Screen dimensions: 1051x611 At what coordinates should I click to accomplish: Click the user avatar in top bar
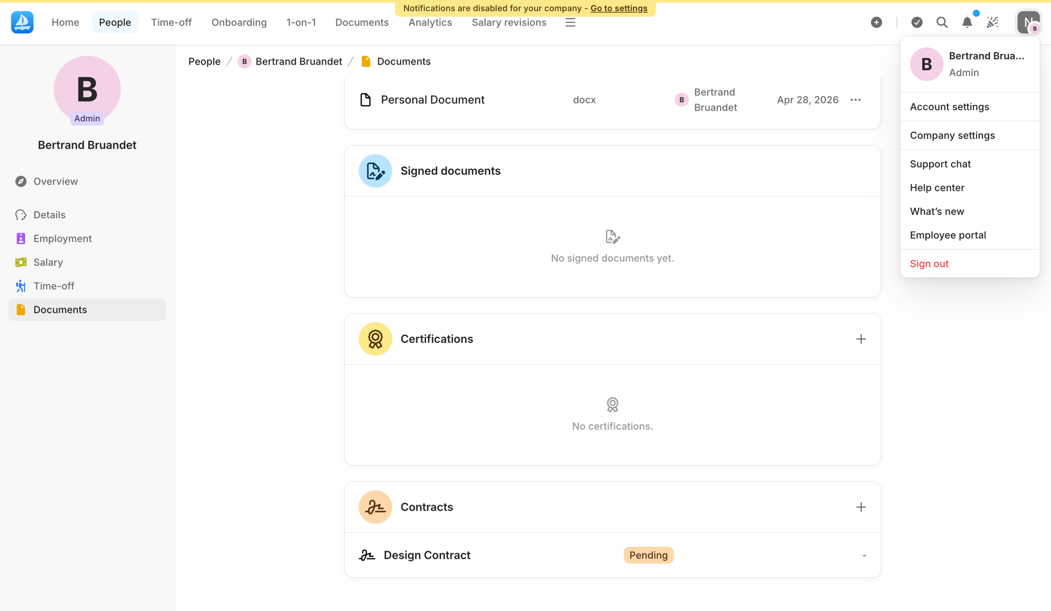(1028, 22)
